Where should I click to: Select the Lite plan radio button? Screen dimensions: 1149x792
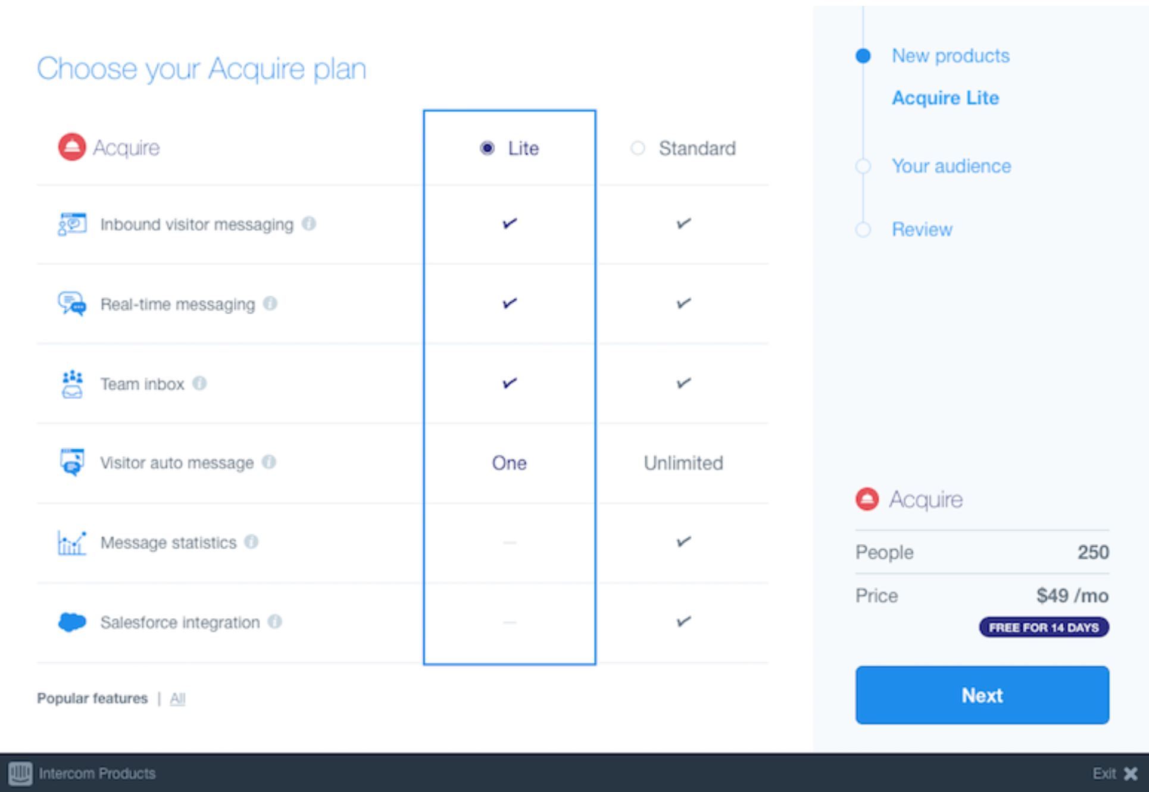(x=487, y=148)
